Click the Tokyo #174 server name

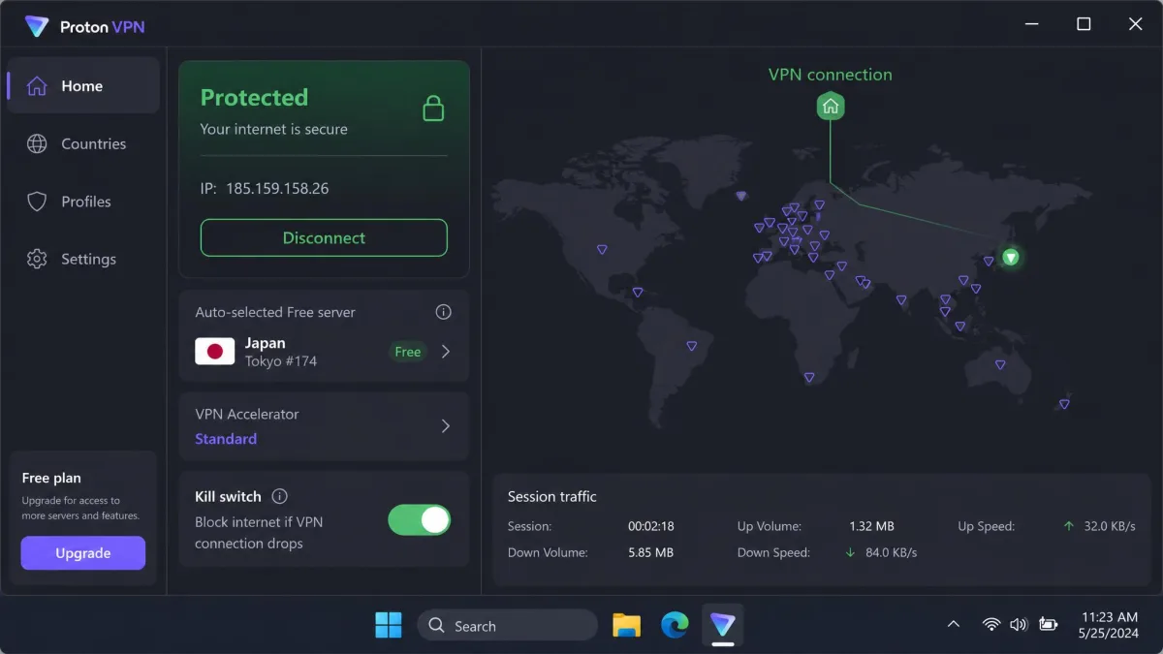pos(281,361)
